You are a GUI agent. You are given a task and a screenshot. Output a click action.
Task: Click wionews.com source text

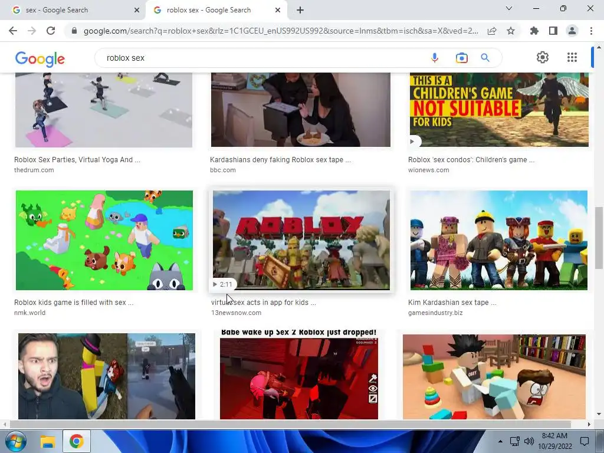click(x=428, y=170)
